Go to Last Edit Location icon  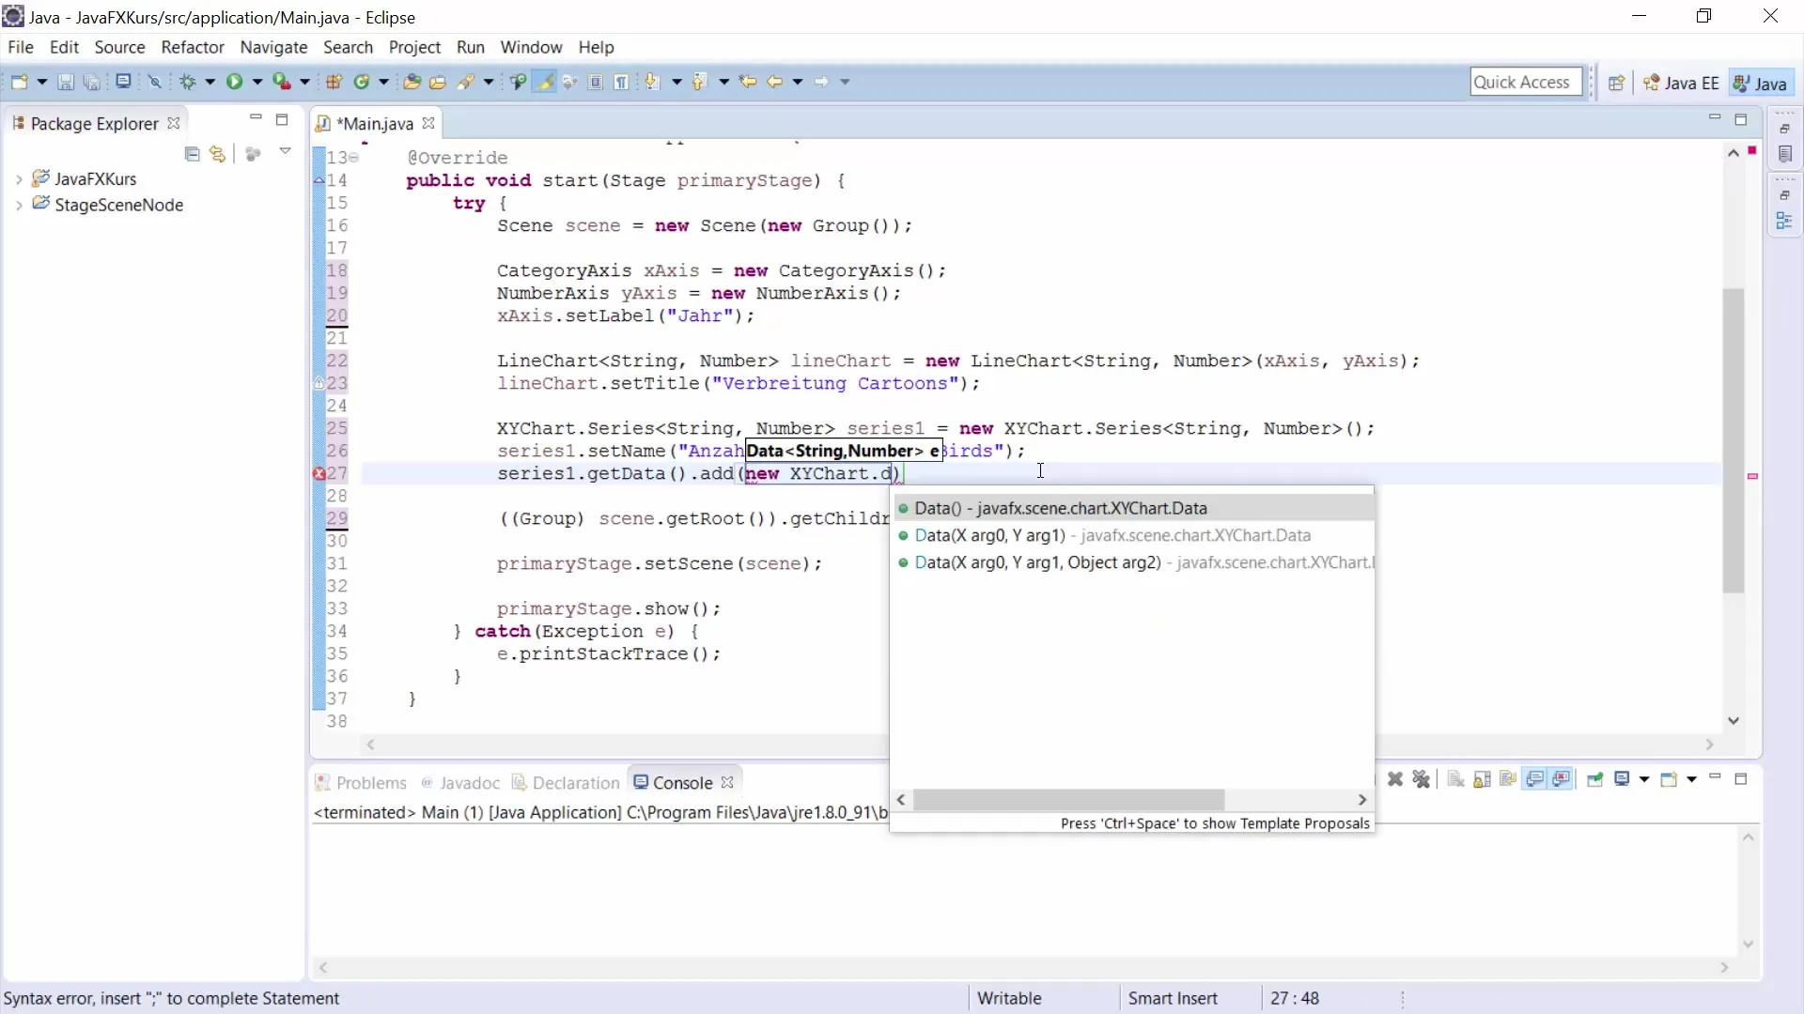click(748, 82)
